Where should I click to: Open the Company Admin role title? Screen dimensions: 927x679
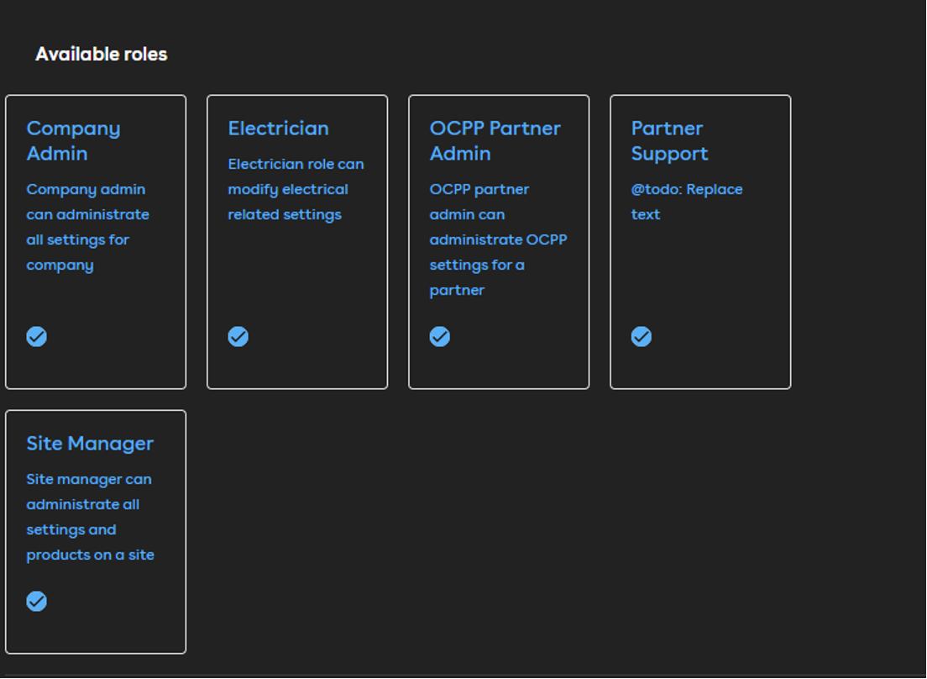(x=73, y=140)
